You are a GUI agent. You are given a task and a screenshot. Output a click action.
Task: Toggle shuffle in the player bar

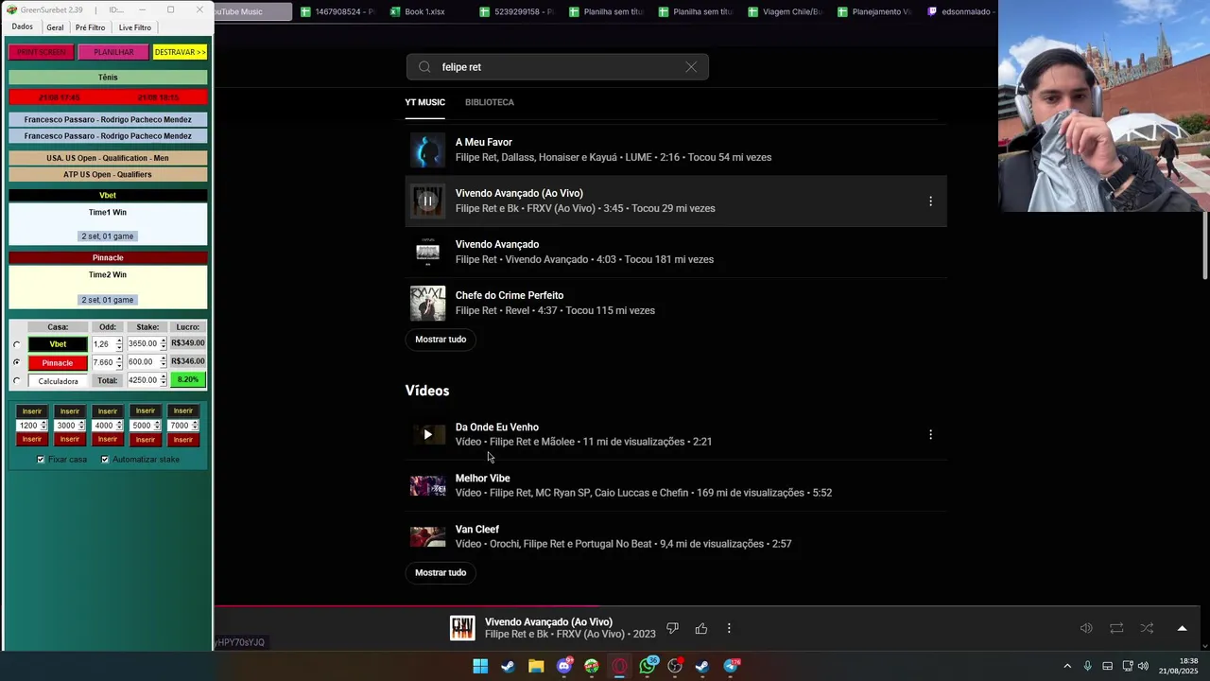pyautogui.click(x=1147, y=628)
